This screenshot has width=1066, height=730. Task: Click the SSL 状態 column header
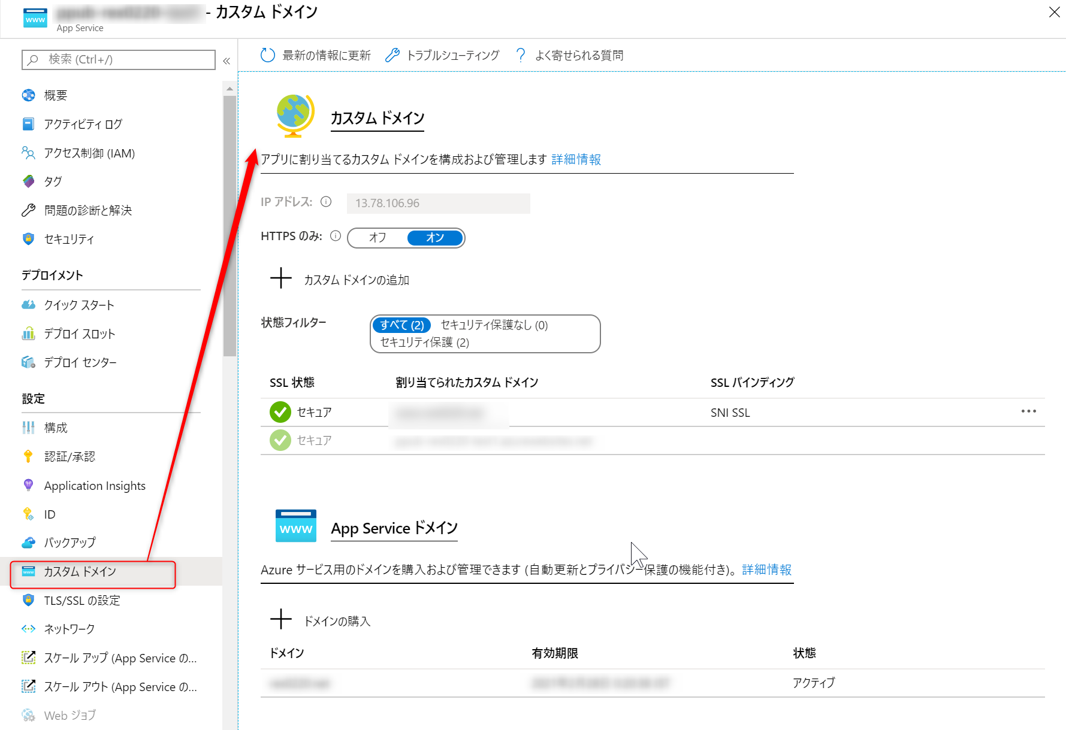[292, 382]
